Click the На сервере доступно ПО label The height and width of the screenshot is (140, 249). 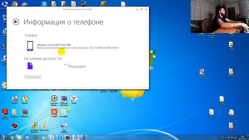pyautogui.click(x=43, y=59)
